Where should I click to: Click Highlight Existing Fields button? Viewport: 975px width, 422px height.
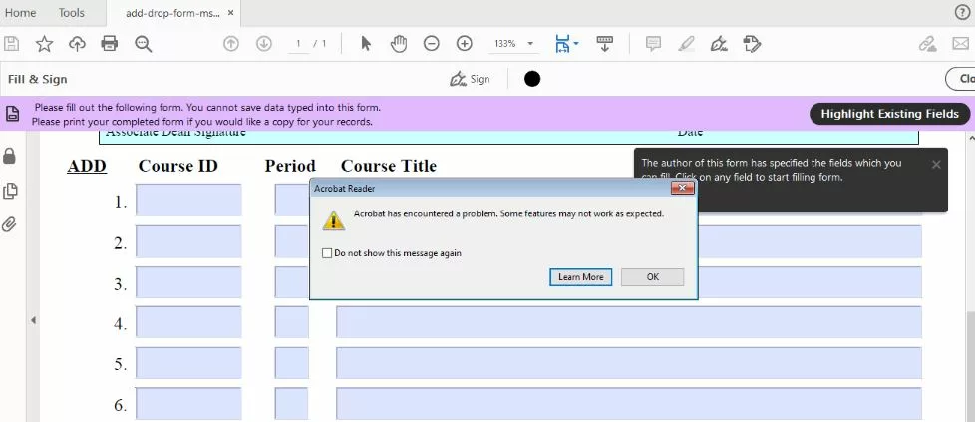click(x=890, y=114)
